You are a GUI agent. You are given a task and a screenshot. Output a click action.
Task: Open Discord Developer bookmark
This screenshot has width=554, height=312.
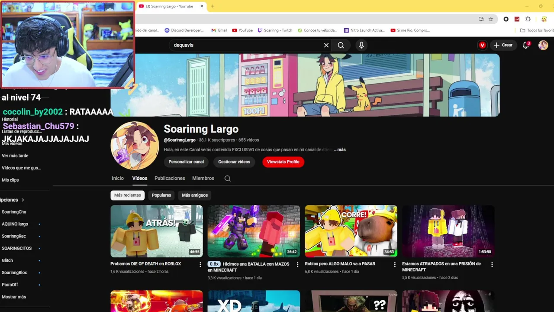(x=184, y=30)
